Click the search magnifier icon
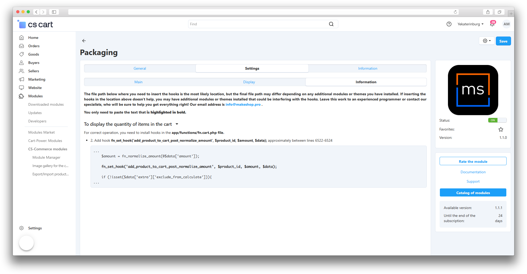Image resolution: width=527 pixels, height=274 pixels. pos(331,24)
